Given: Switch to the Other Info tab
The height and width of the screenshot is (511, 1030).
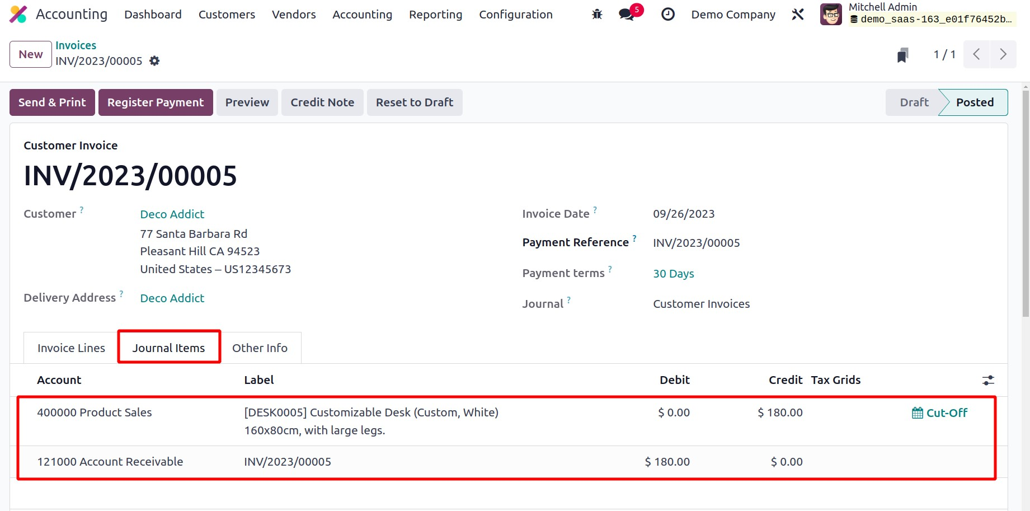Looking at the screenshot, I should point(260,348).
